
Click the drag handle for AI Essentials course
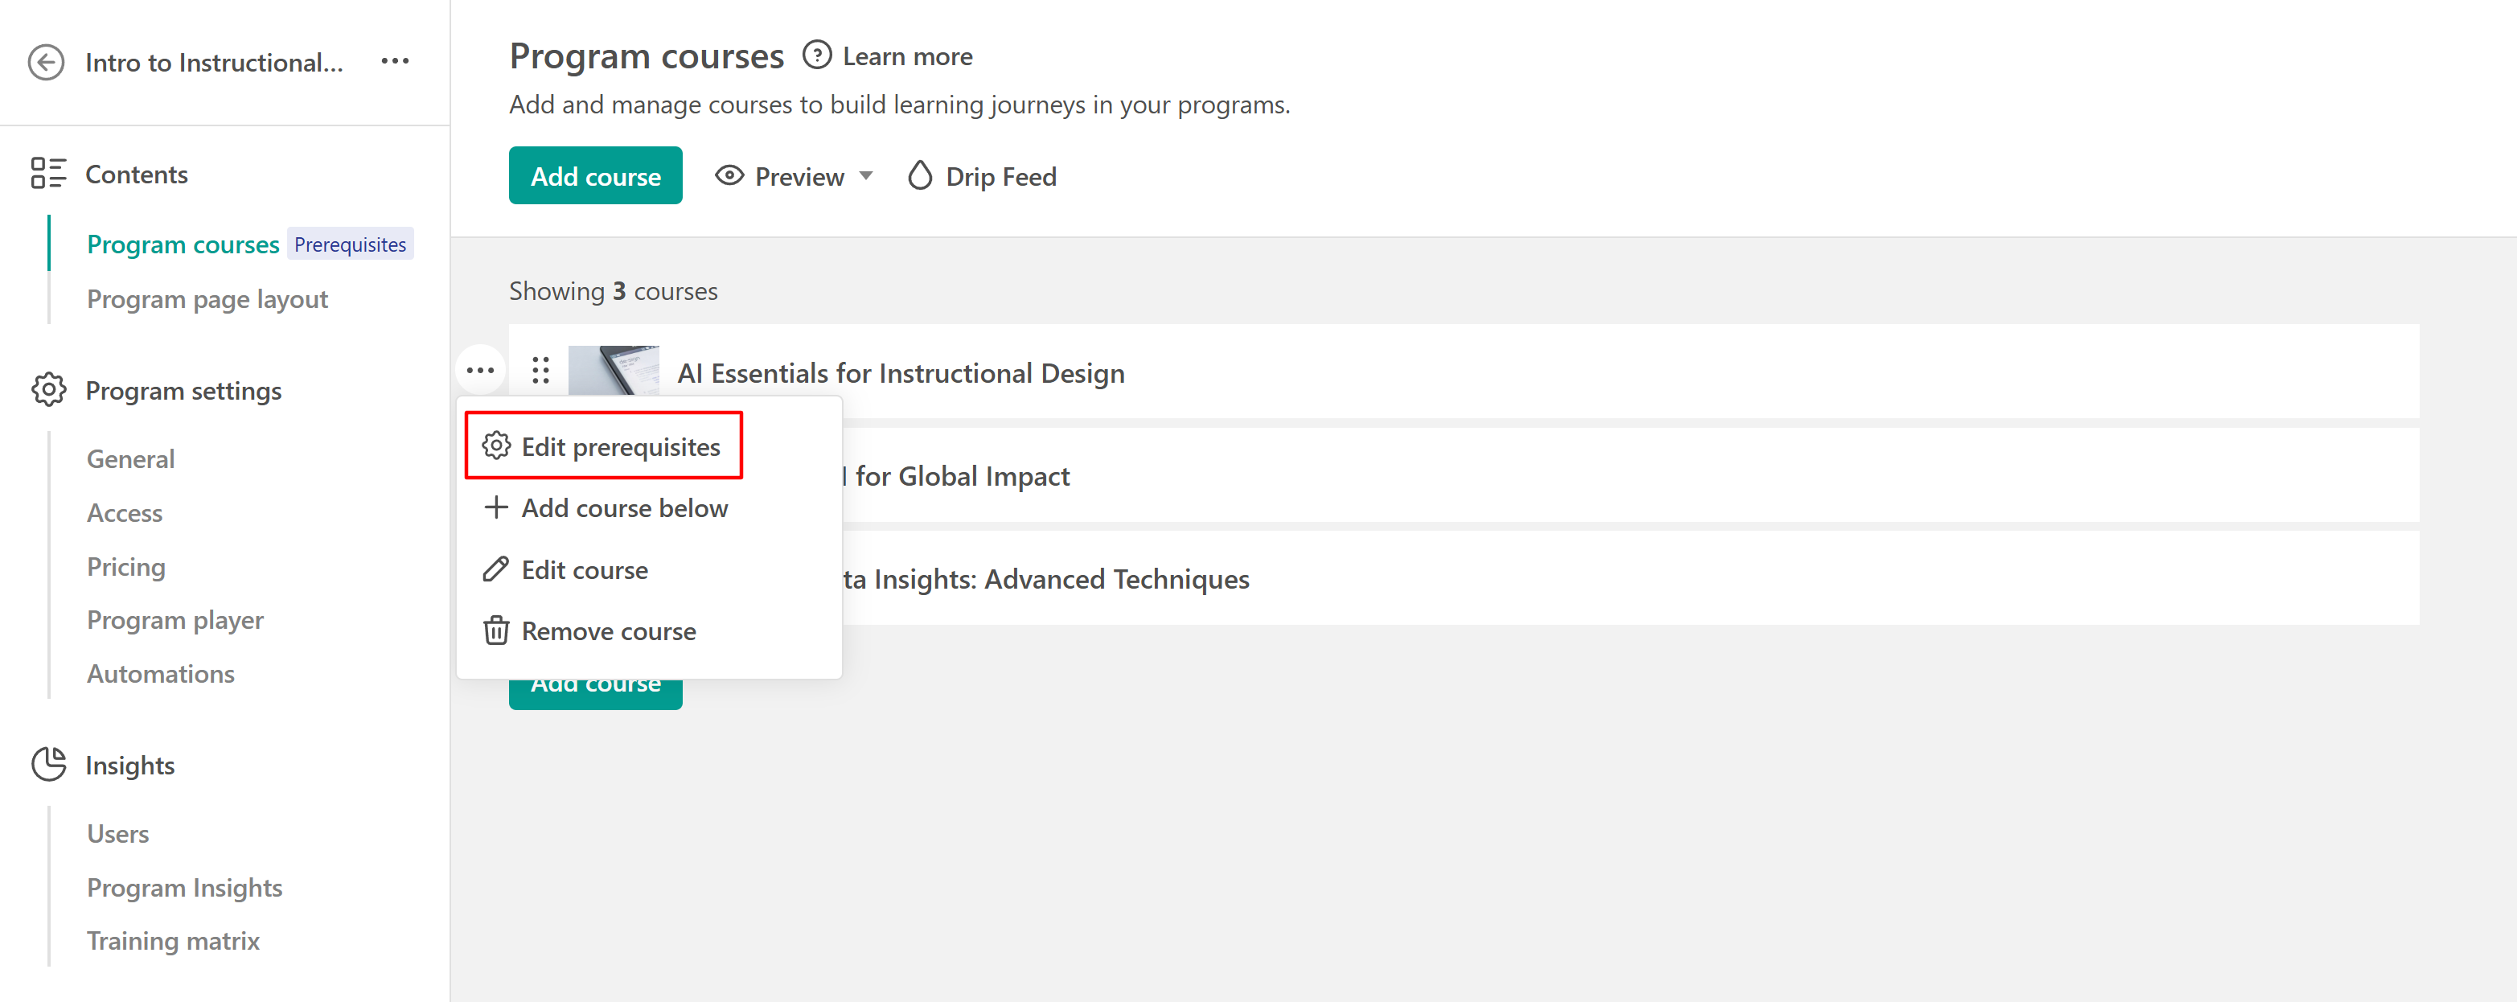point(540,371)
